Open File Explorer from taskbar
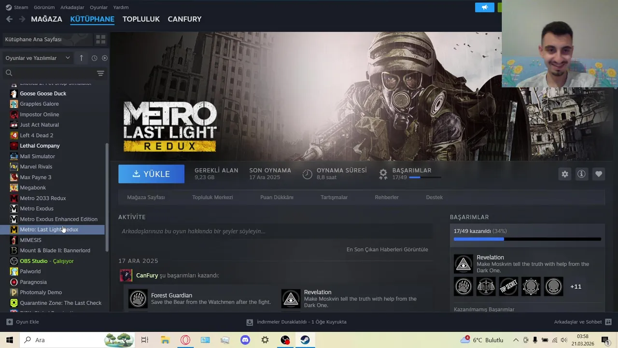Viewport: 618px width, 348px height. [x=165, y=340]
